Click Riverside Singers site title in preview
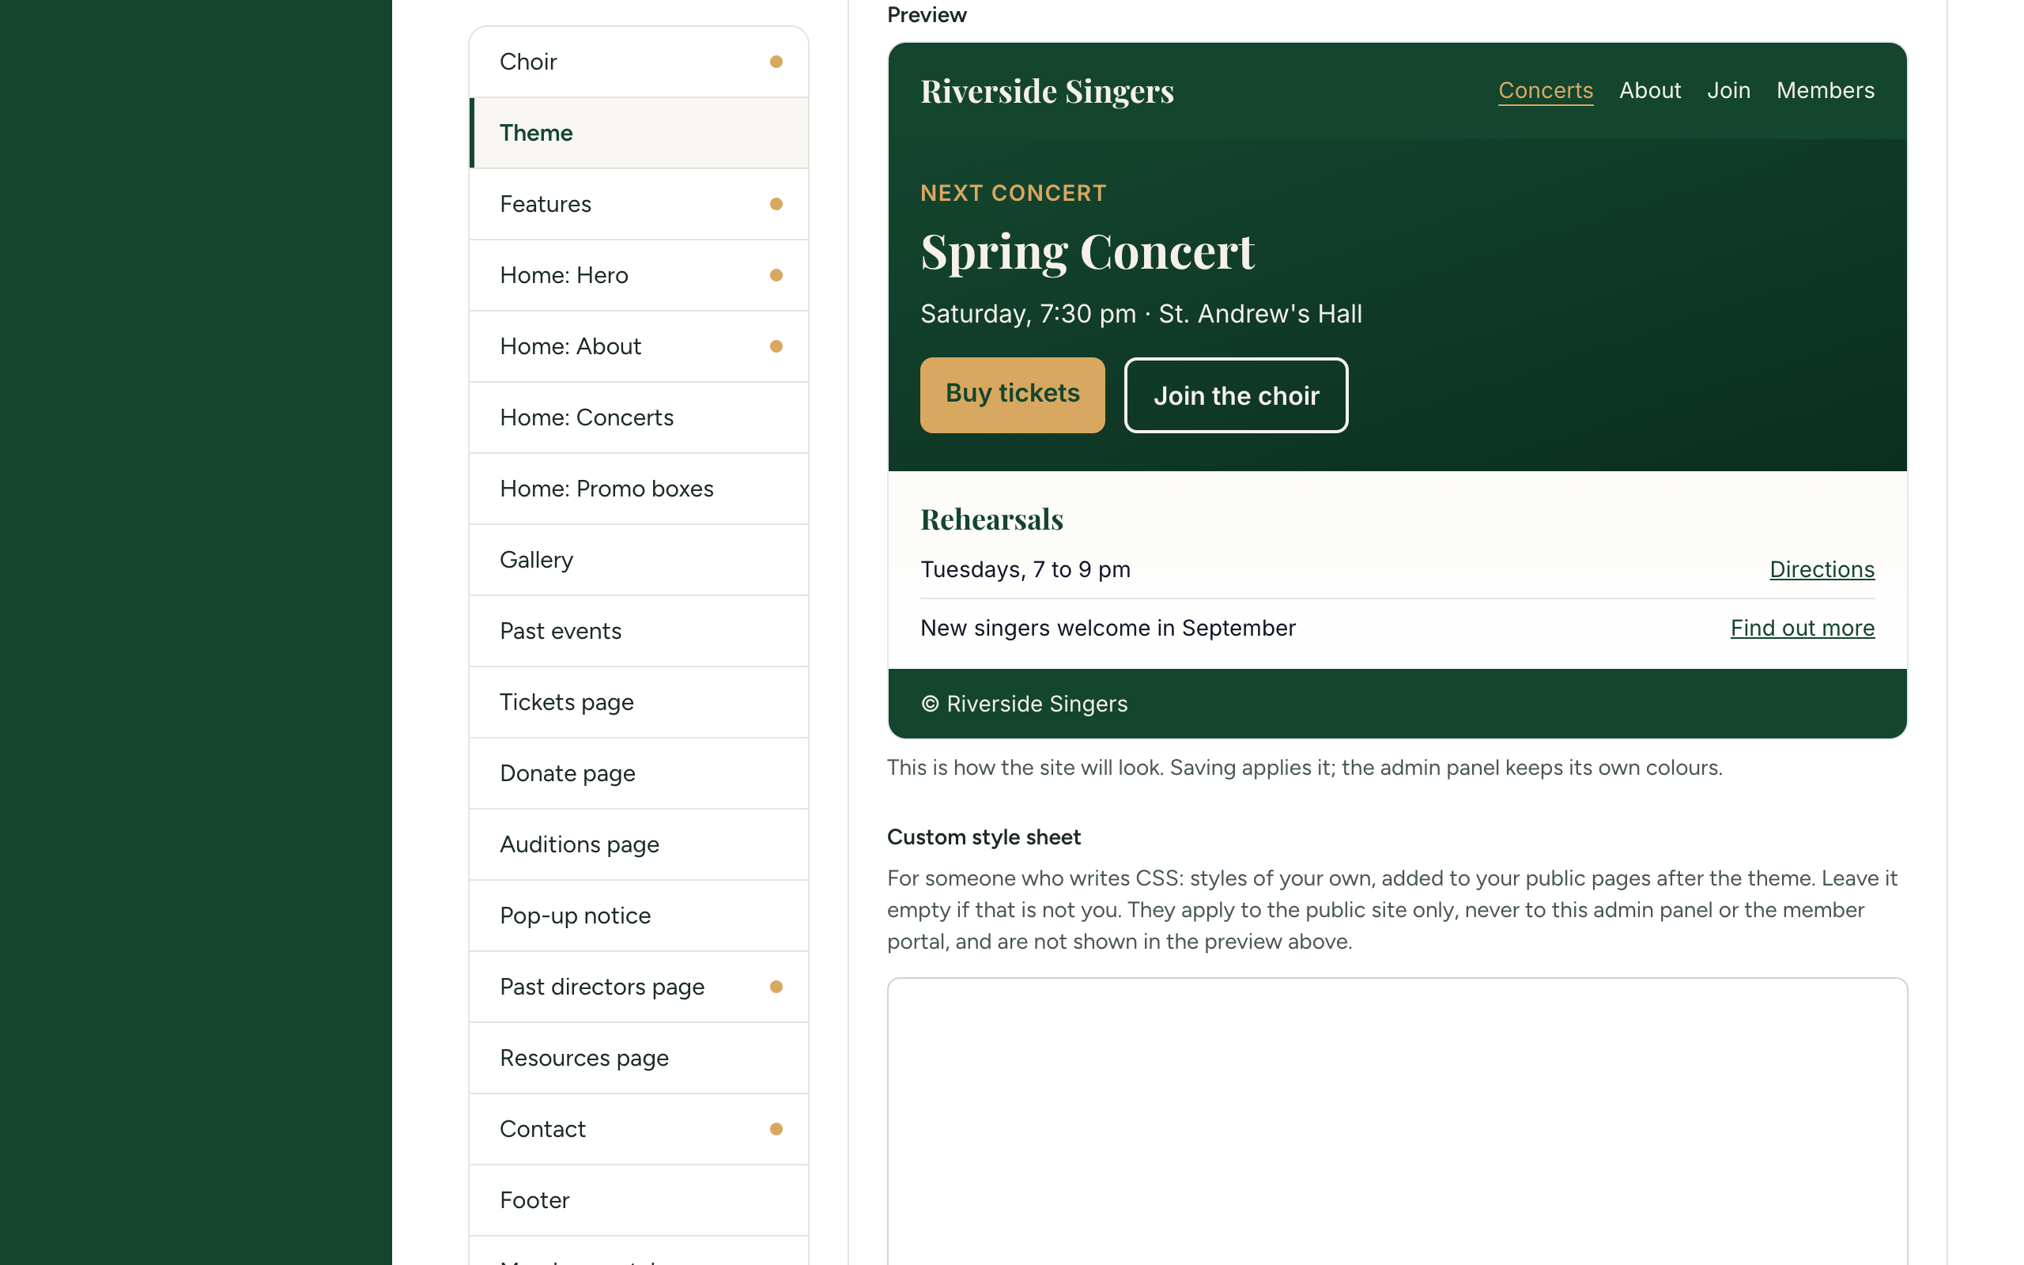Viewport: 2024px width, 1265px height. [x=1046, y=91]
